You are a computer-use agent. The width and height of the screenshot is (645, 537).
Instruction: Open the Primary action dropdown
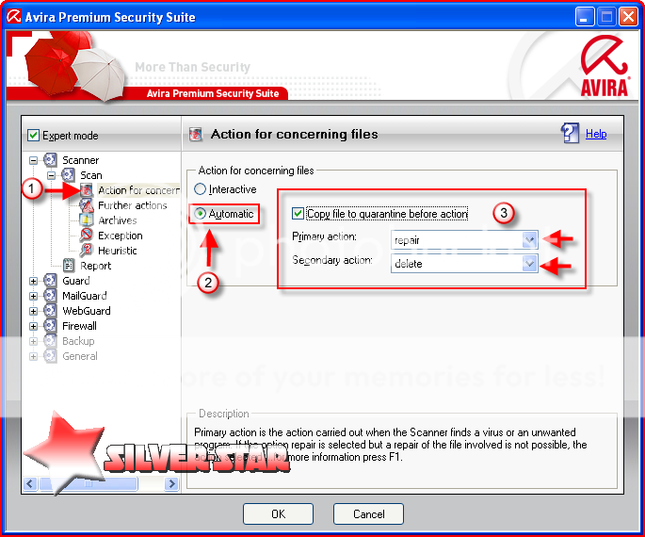[529, 240]
